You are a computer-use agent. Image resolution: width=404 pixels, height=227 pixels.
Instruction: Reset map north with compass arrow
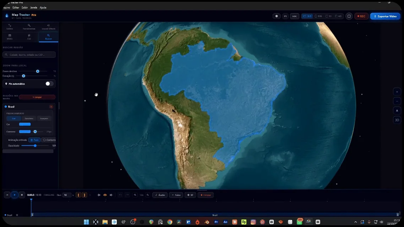[397, 110]
